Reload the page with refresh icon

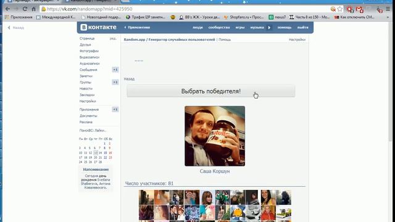pyautogui.click(x=25, y=9)
